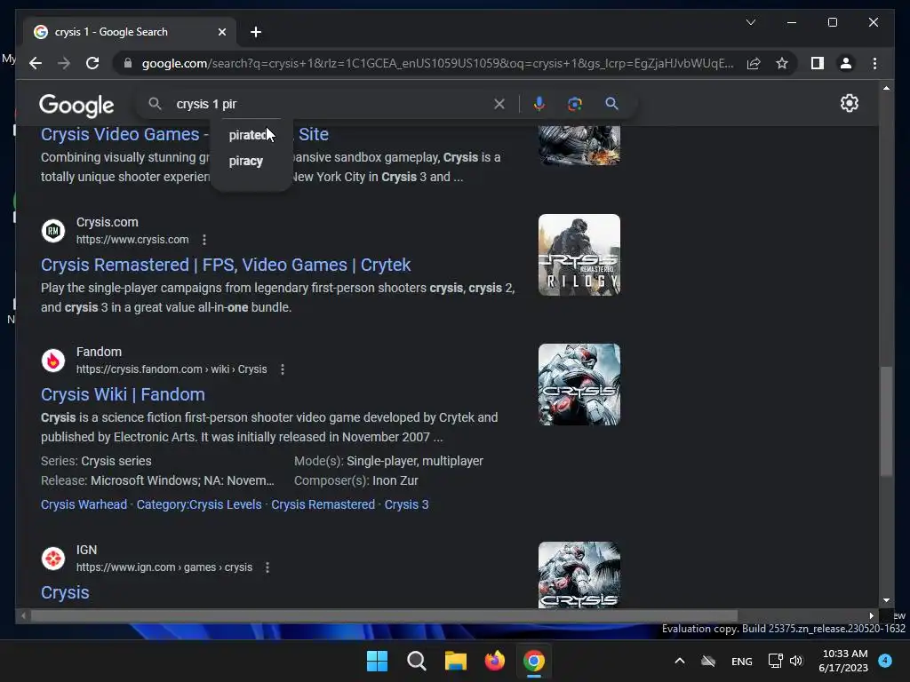Open Crysis Remastered Trilogy thumbnail
Image resolution: width=910 pixels, height=682 pixels.
579,255
